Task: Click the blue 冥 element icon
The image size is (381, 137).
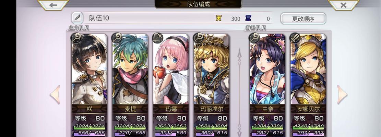Action: (248, 18)
